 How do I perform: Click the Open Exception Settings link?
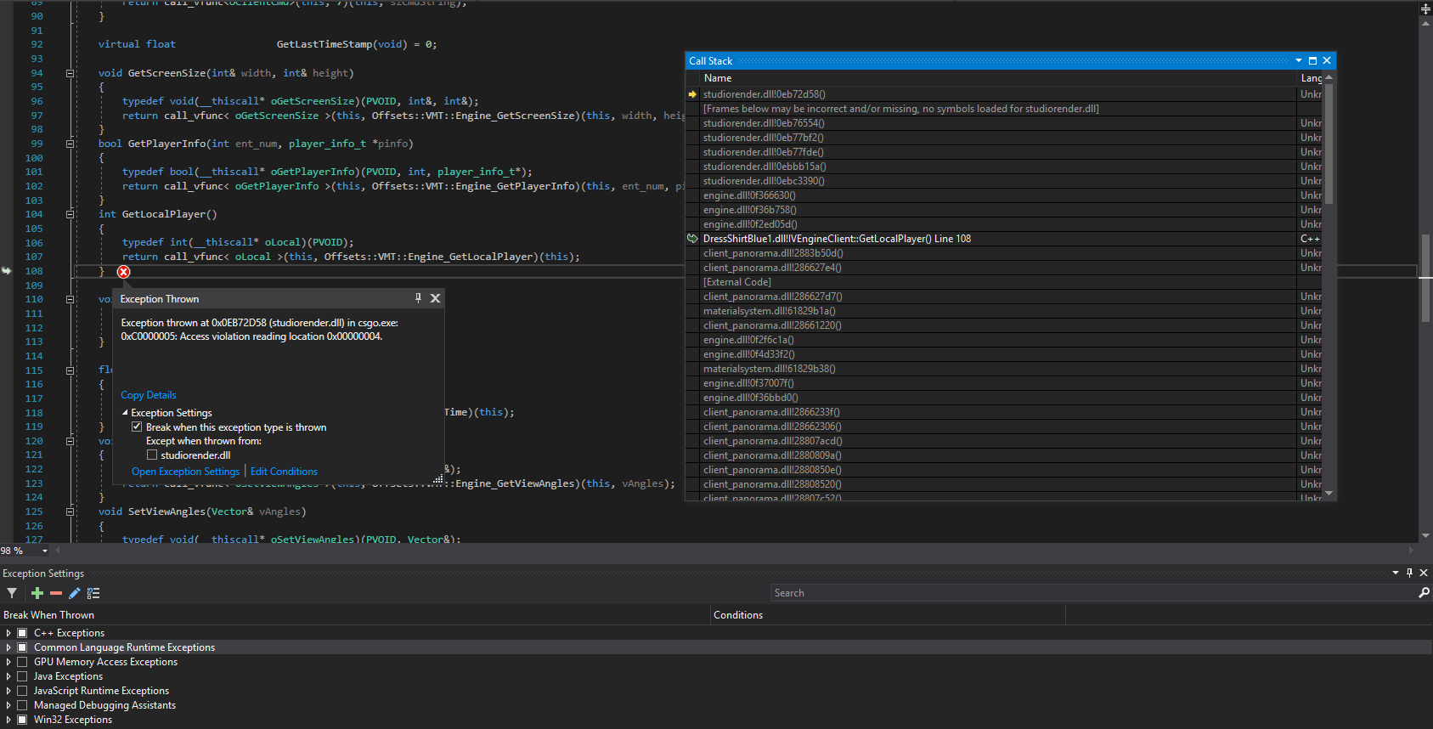(x=185, y=472)
